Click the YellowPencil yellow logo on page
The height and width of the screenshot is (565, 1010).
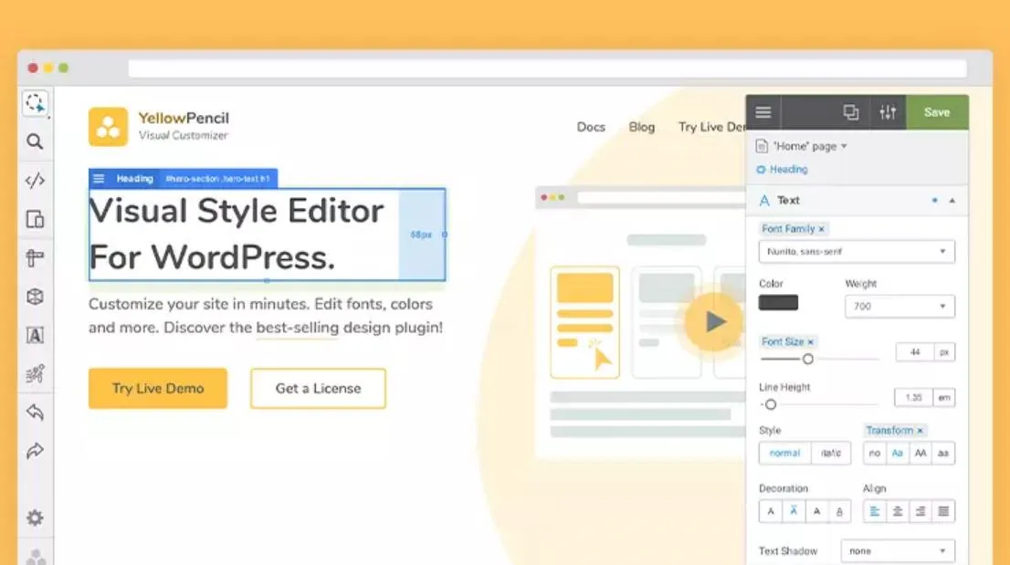(x=108, y=127)
